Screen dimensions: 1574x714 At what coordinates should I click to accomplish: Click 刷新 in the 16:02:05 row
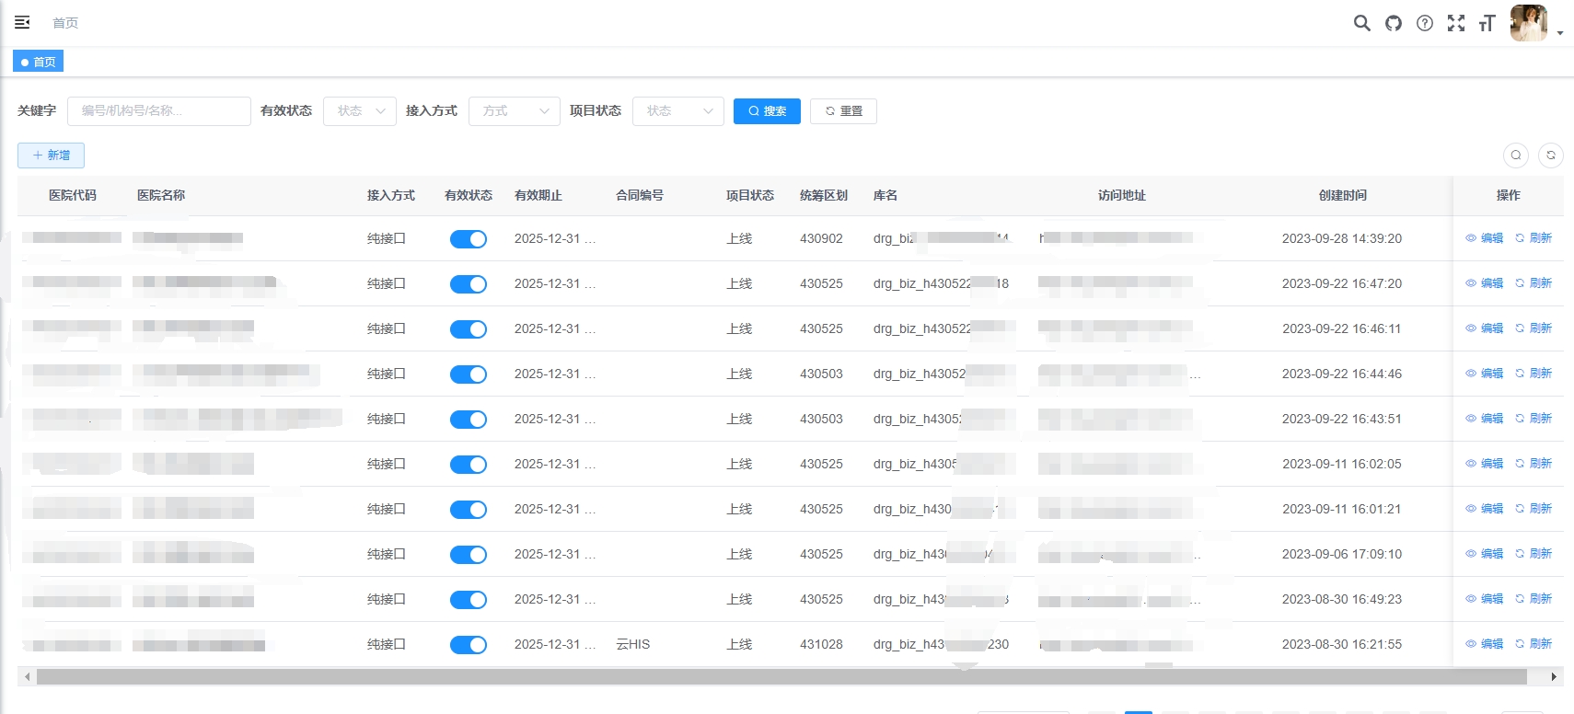(x=1533, y=464)
